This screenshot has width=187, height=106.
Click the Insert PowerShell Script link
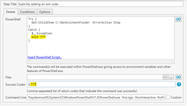tap(45, 57)
